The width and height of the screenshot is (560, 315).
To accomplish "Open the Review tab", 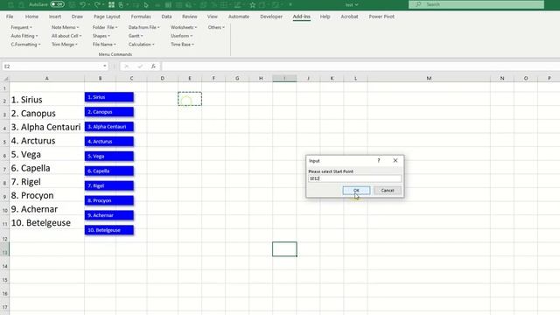I will 190,17.
